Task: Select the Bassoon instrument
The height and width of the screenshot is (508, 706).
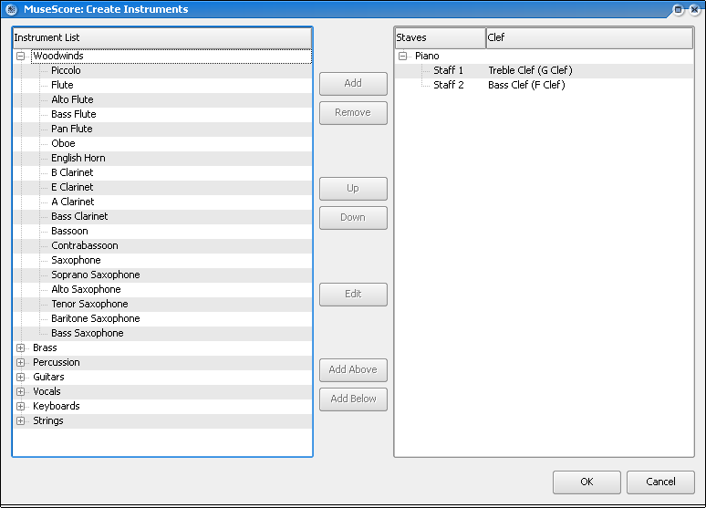Action: (x=69, y=231)
